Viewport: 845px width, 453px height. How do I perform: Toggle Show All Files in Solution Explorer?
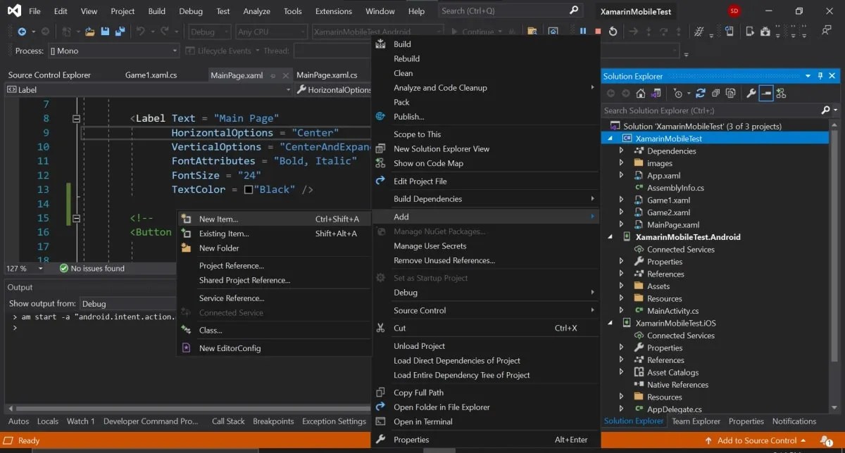[731, 93]
